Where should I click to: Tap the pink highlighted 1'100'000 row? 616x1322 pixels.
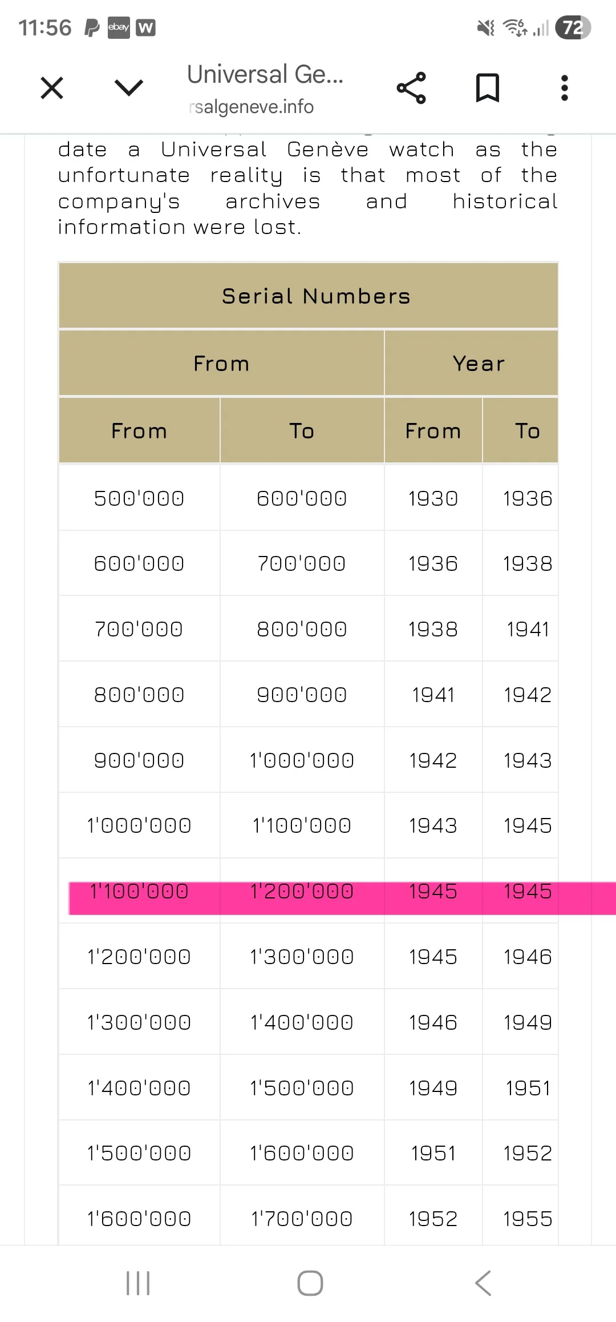click(x=139, y=892)
